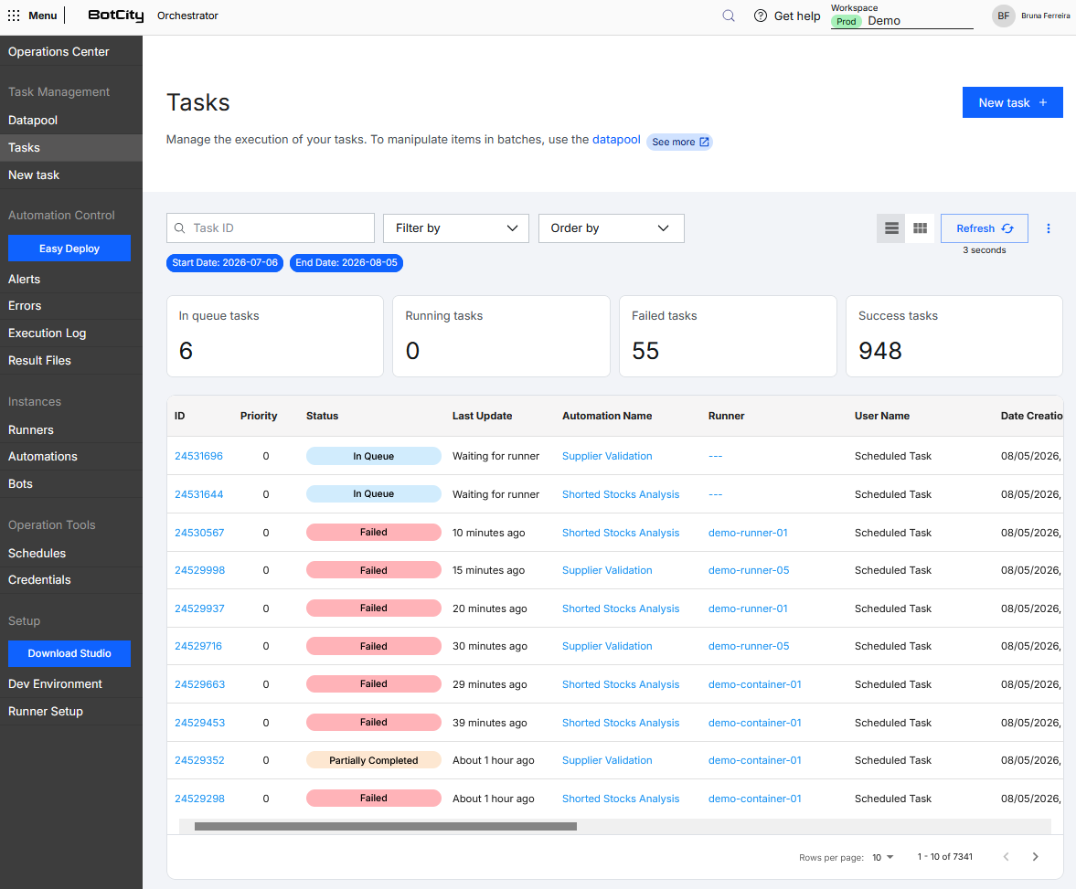This screenshot has height=889, width=1076.
Task: Open Datapool in sidebar
Action: pos(71,120)
